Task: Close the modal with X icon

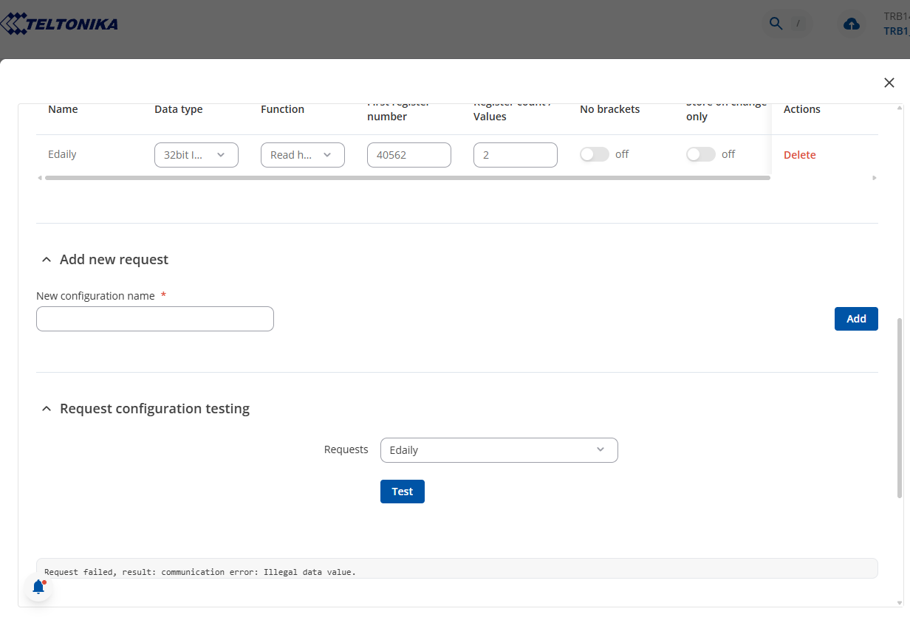Action: [889, 83]
